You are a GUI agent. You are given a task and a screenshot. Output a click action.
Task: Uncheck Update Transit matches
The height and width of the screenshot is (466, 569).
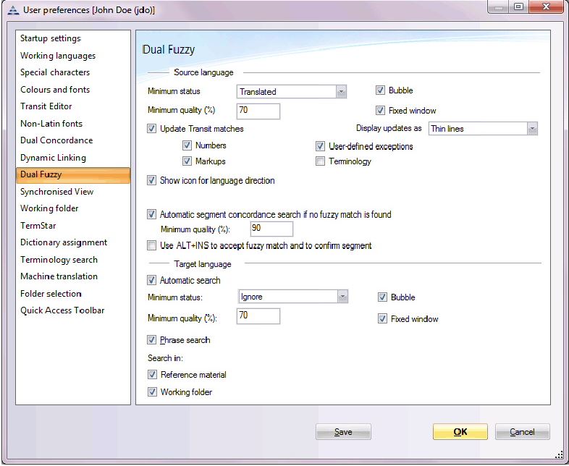pyautogui.click(x=152, y=129)
